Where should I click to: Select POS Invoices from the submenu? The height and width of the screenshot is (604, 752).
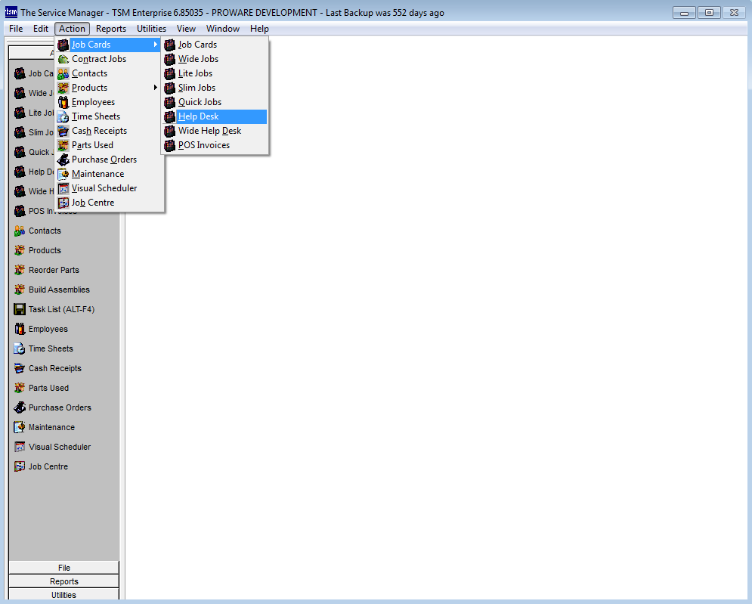pyautogui.click(x=203, y=145)
